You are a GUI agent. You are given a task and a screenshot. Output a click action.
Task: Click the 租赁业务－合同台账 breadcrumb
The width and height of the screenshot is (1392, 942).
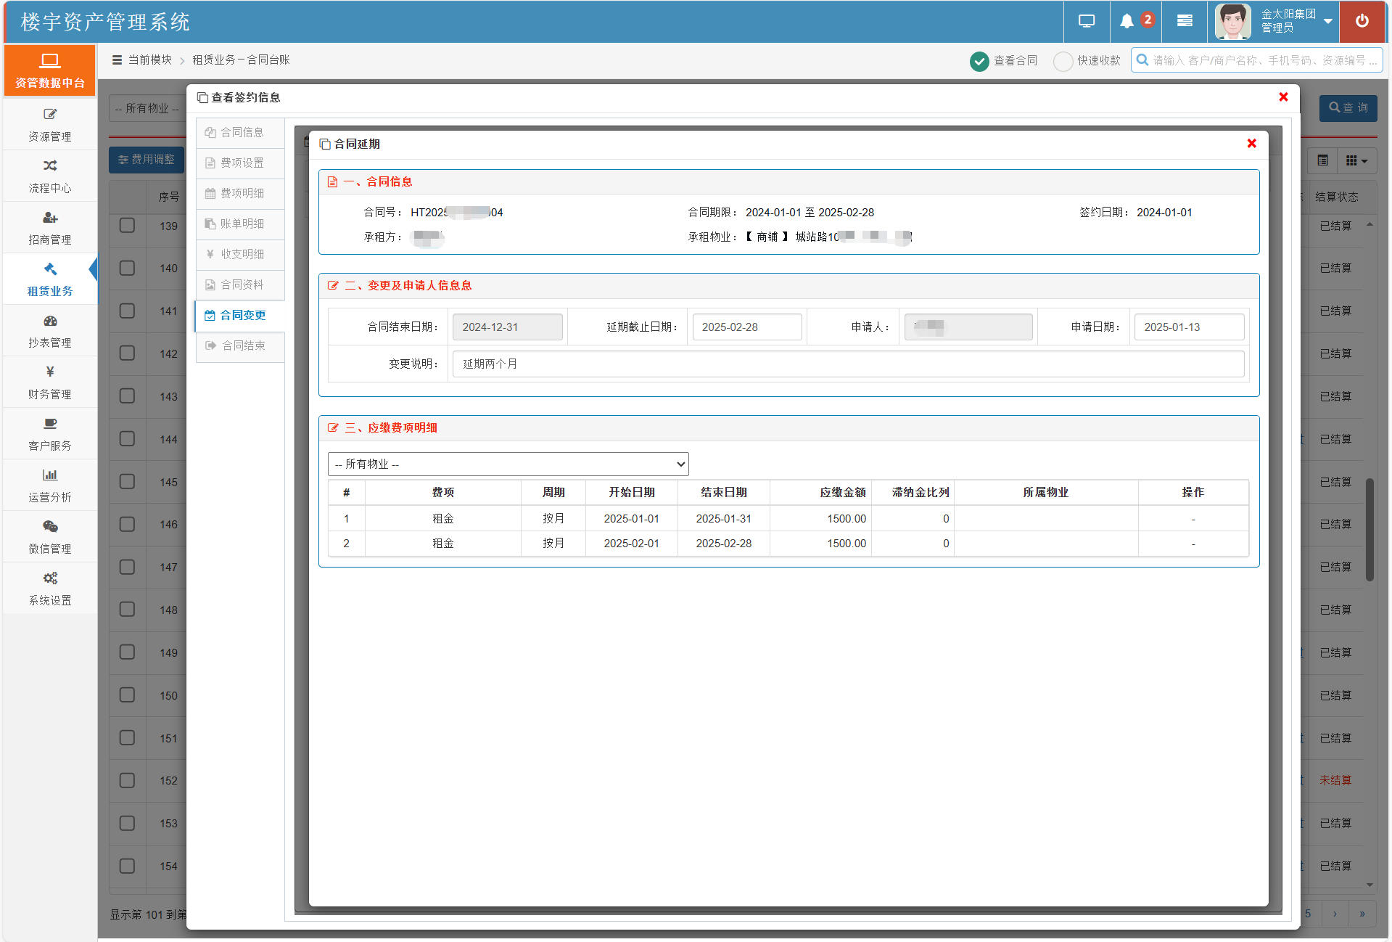pyautogui.click(x=241, y=60)
